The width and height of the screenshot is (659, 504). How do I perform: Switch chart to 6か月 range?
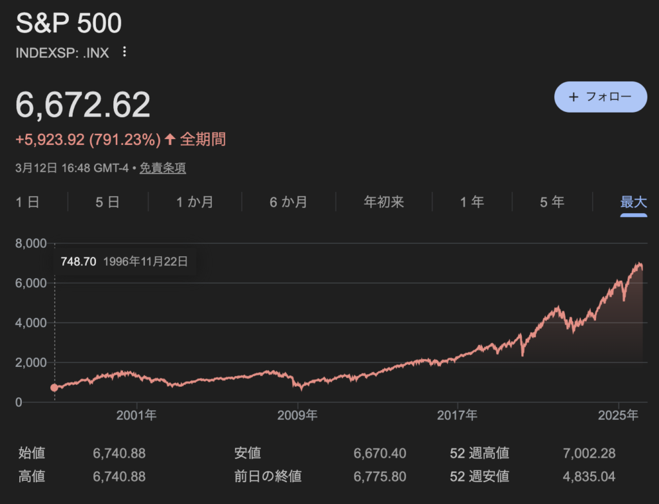pos(288,202)
